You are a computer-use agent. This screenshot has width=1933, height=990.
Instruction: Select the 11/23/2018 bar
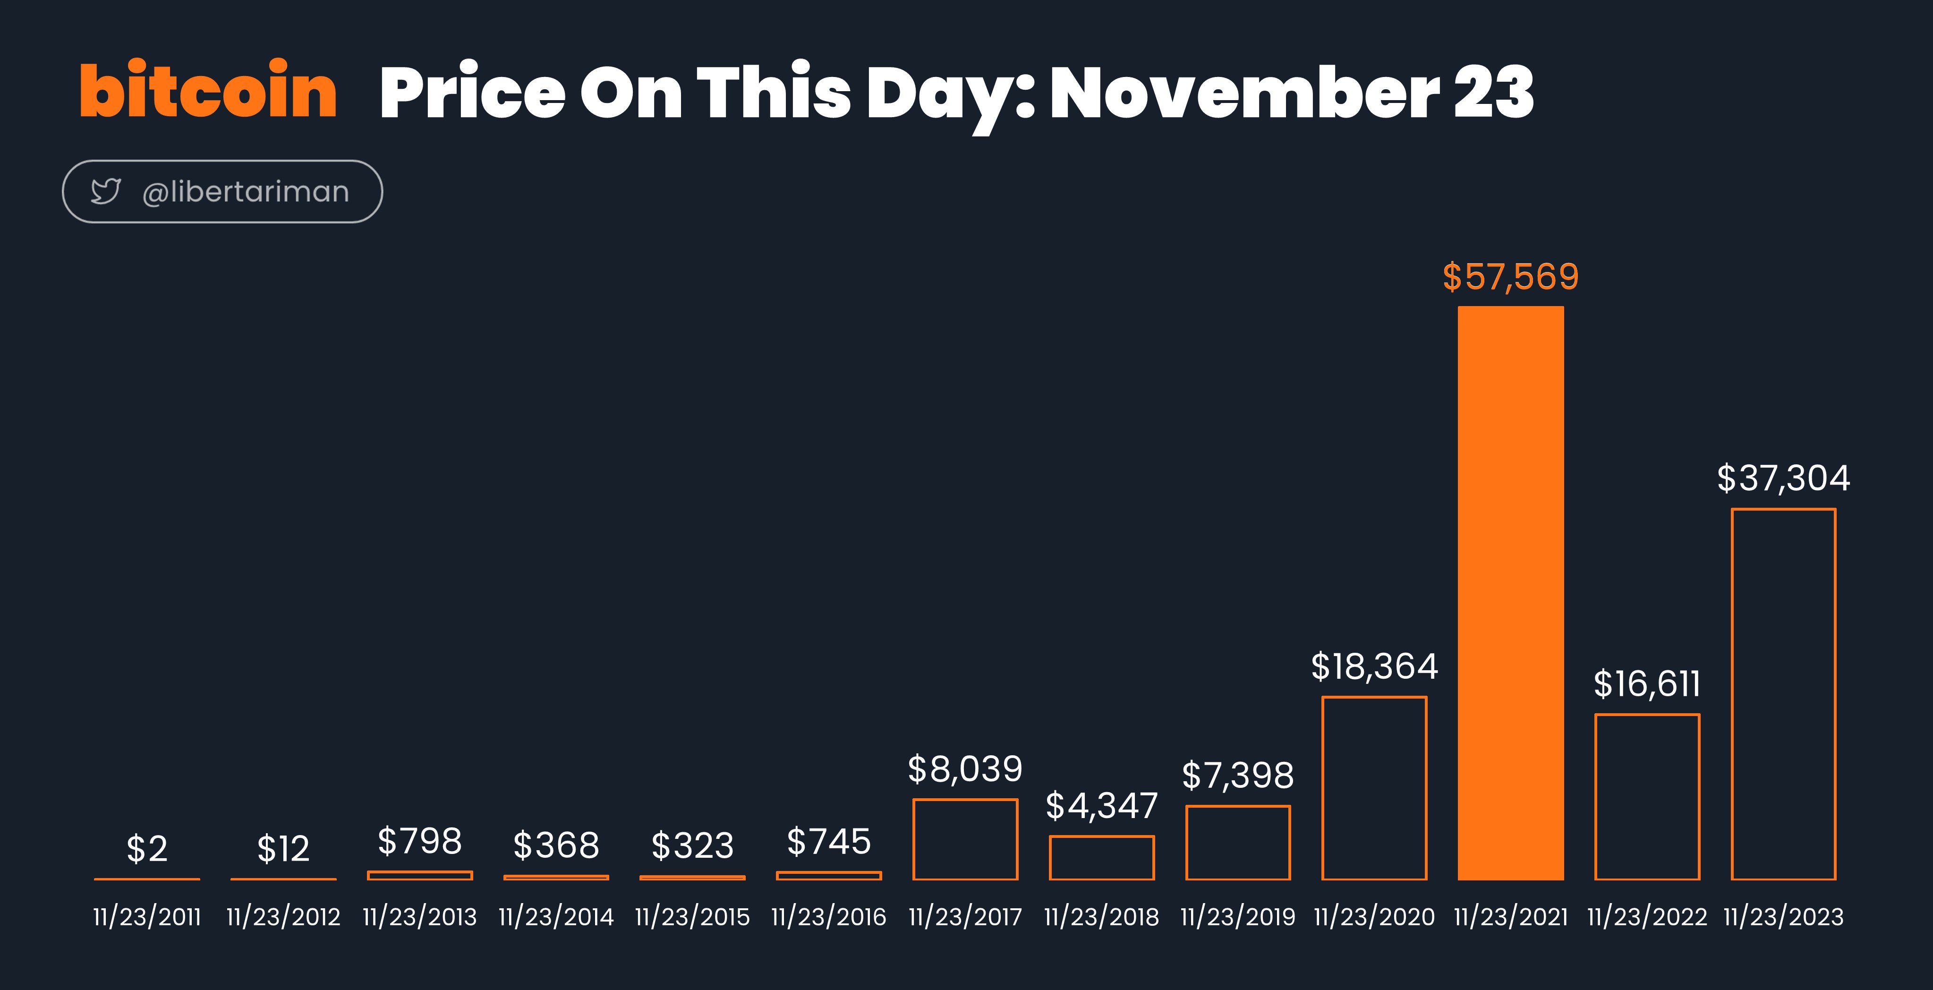point(1102,858)
